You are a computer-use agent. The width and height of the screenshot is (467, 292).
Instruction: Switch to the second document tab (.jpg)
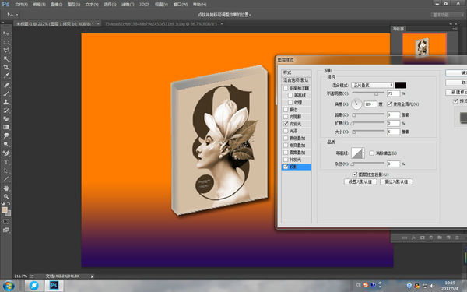point(161,23)
